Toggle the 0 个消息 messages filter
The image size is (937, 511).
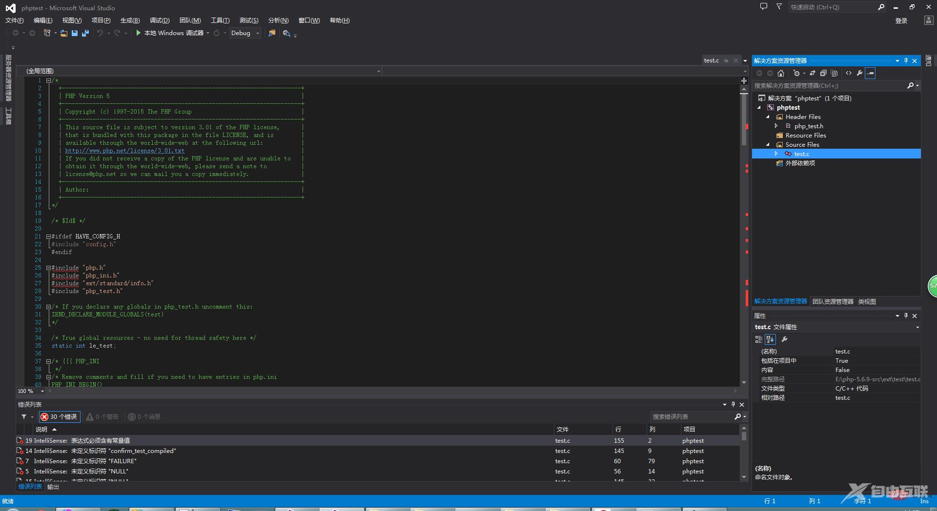point(144,417)
